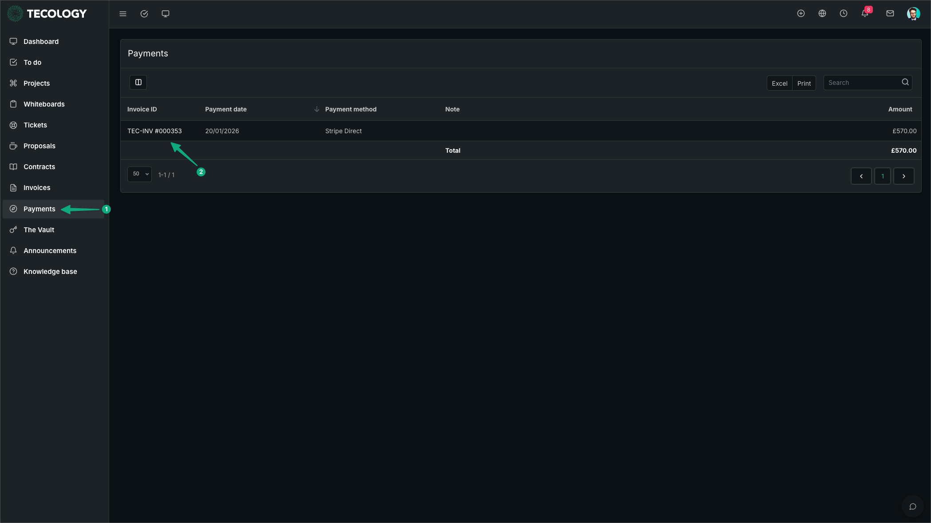Toggle the column visibility button
This screenshot has height=523, width=931.
tap(138, 83)
